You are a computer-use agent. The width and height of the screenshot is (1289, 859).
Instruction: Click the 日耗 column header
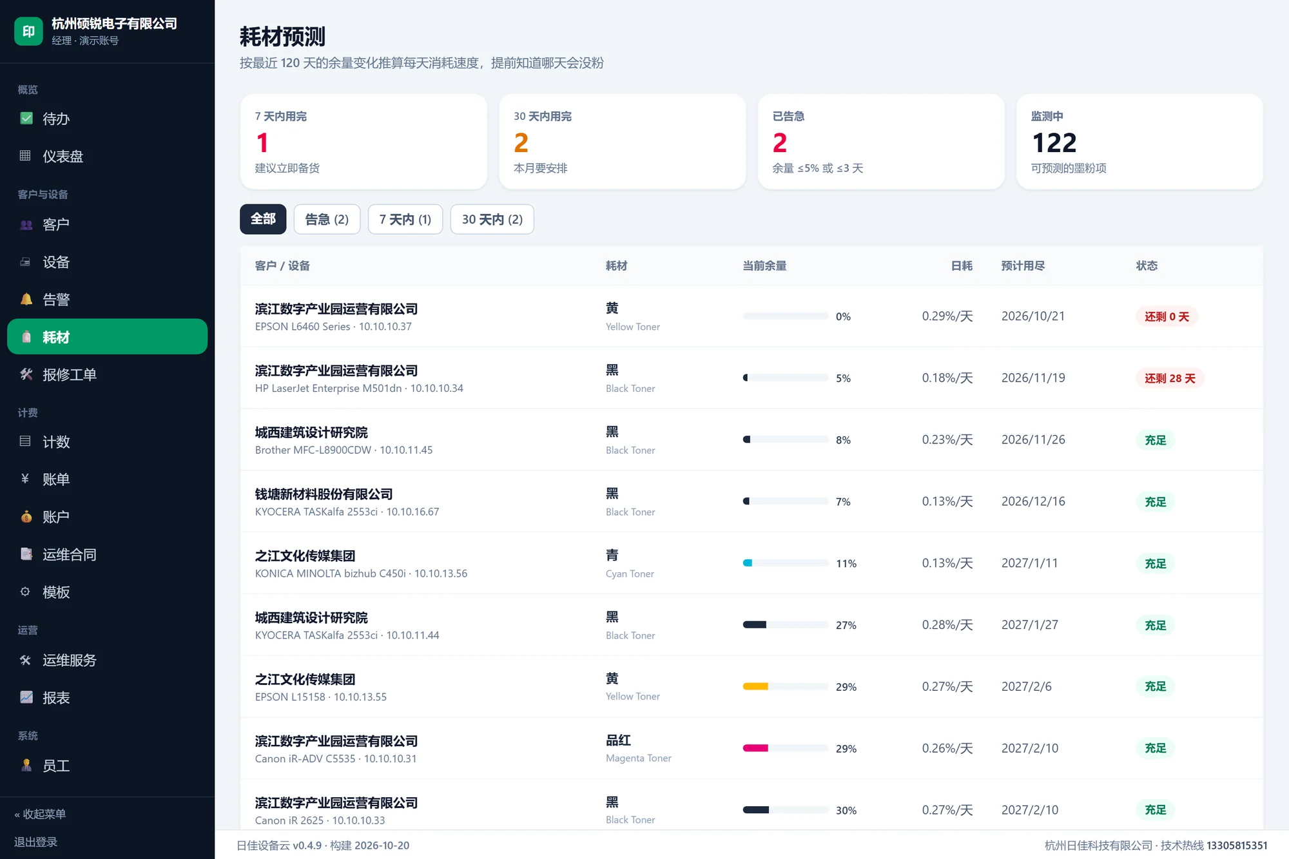click(x=962, y=265)
